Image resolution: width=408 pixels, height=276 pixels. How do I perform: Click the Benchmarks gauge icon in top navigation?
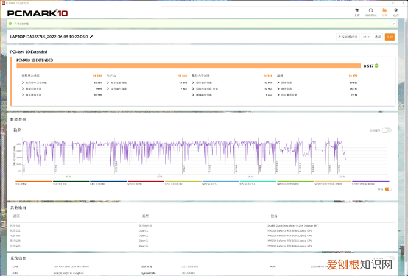coord(371,11)
